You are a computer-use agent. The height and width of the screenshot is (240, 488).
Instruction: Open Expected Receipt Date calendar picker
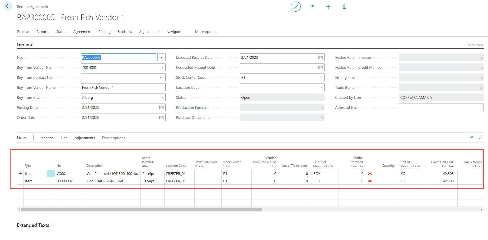coord(320,57)
